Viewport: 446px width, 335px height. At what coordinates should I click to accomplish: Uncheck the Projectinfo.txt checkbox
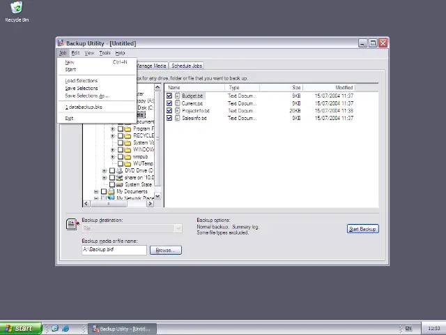(169, 110)
